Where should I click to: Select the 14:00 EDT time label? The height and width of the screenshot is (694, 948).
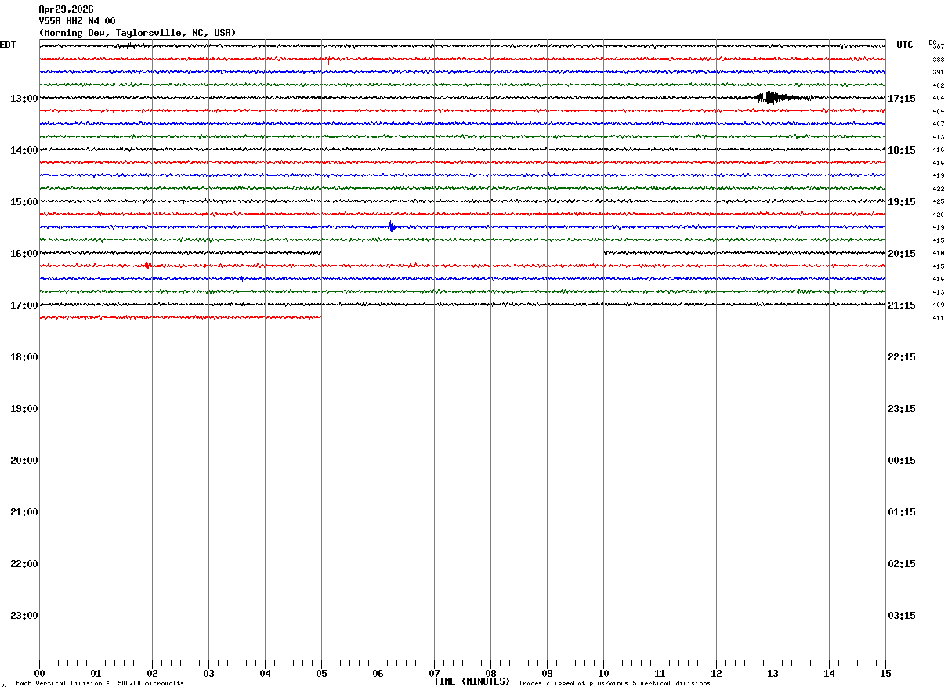24,150
